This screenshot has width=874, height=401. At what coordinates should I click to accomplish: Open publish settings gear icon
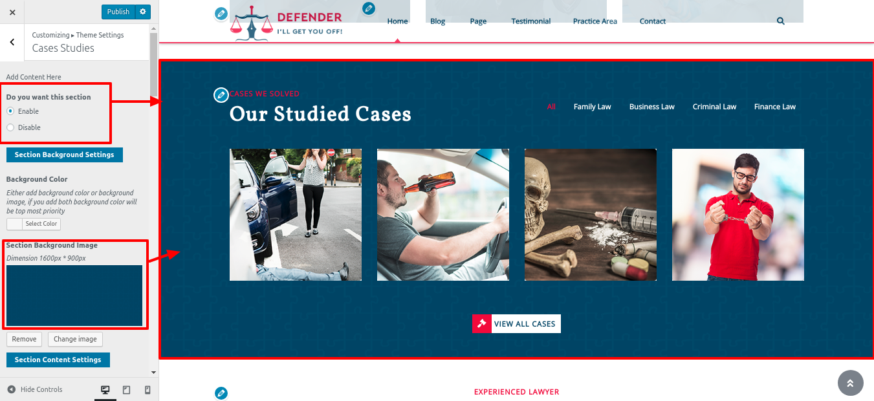pyautogui.click(x=143, y=12)
